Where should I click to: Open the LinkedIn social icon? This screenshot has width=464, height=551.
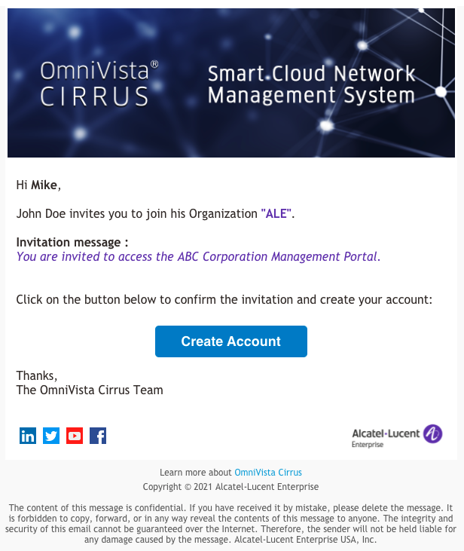pos(28,436)
